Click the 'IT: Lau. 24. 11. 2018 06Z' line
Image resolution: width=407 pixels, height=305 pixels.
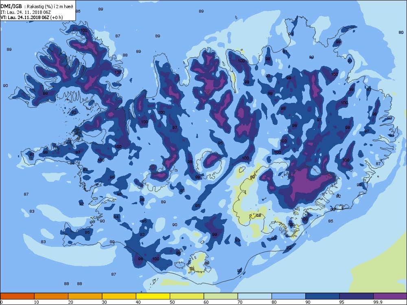[25, 12]
